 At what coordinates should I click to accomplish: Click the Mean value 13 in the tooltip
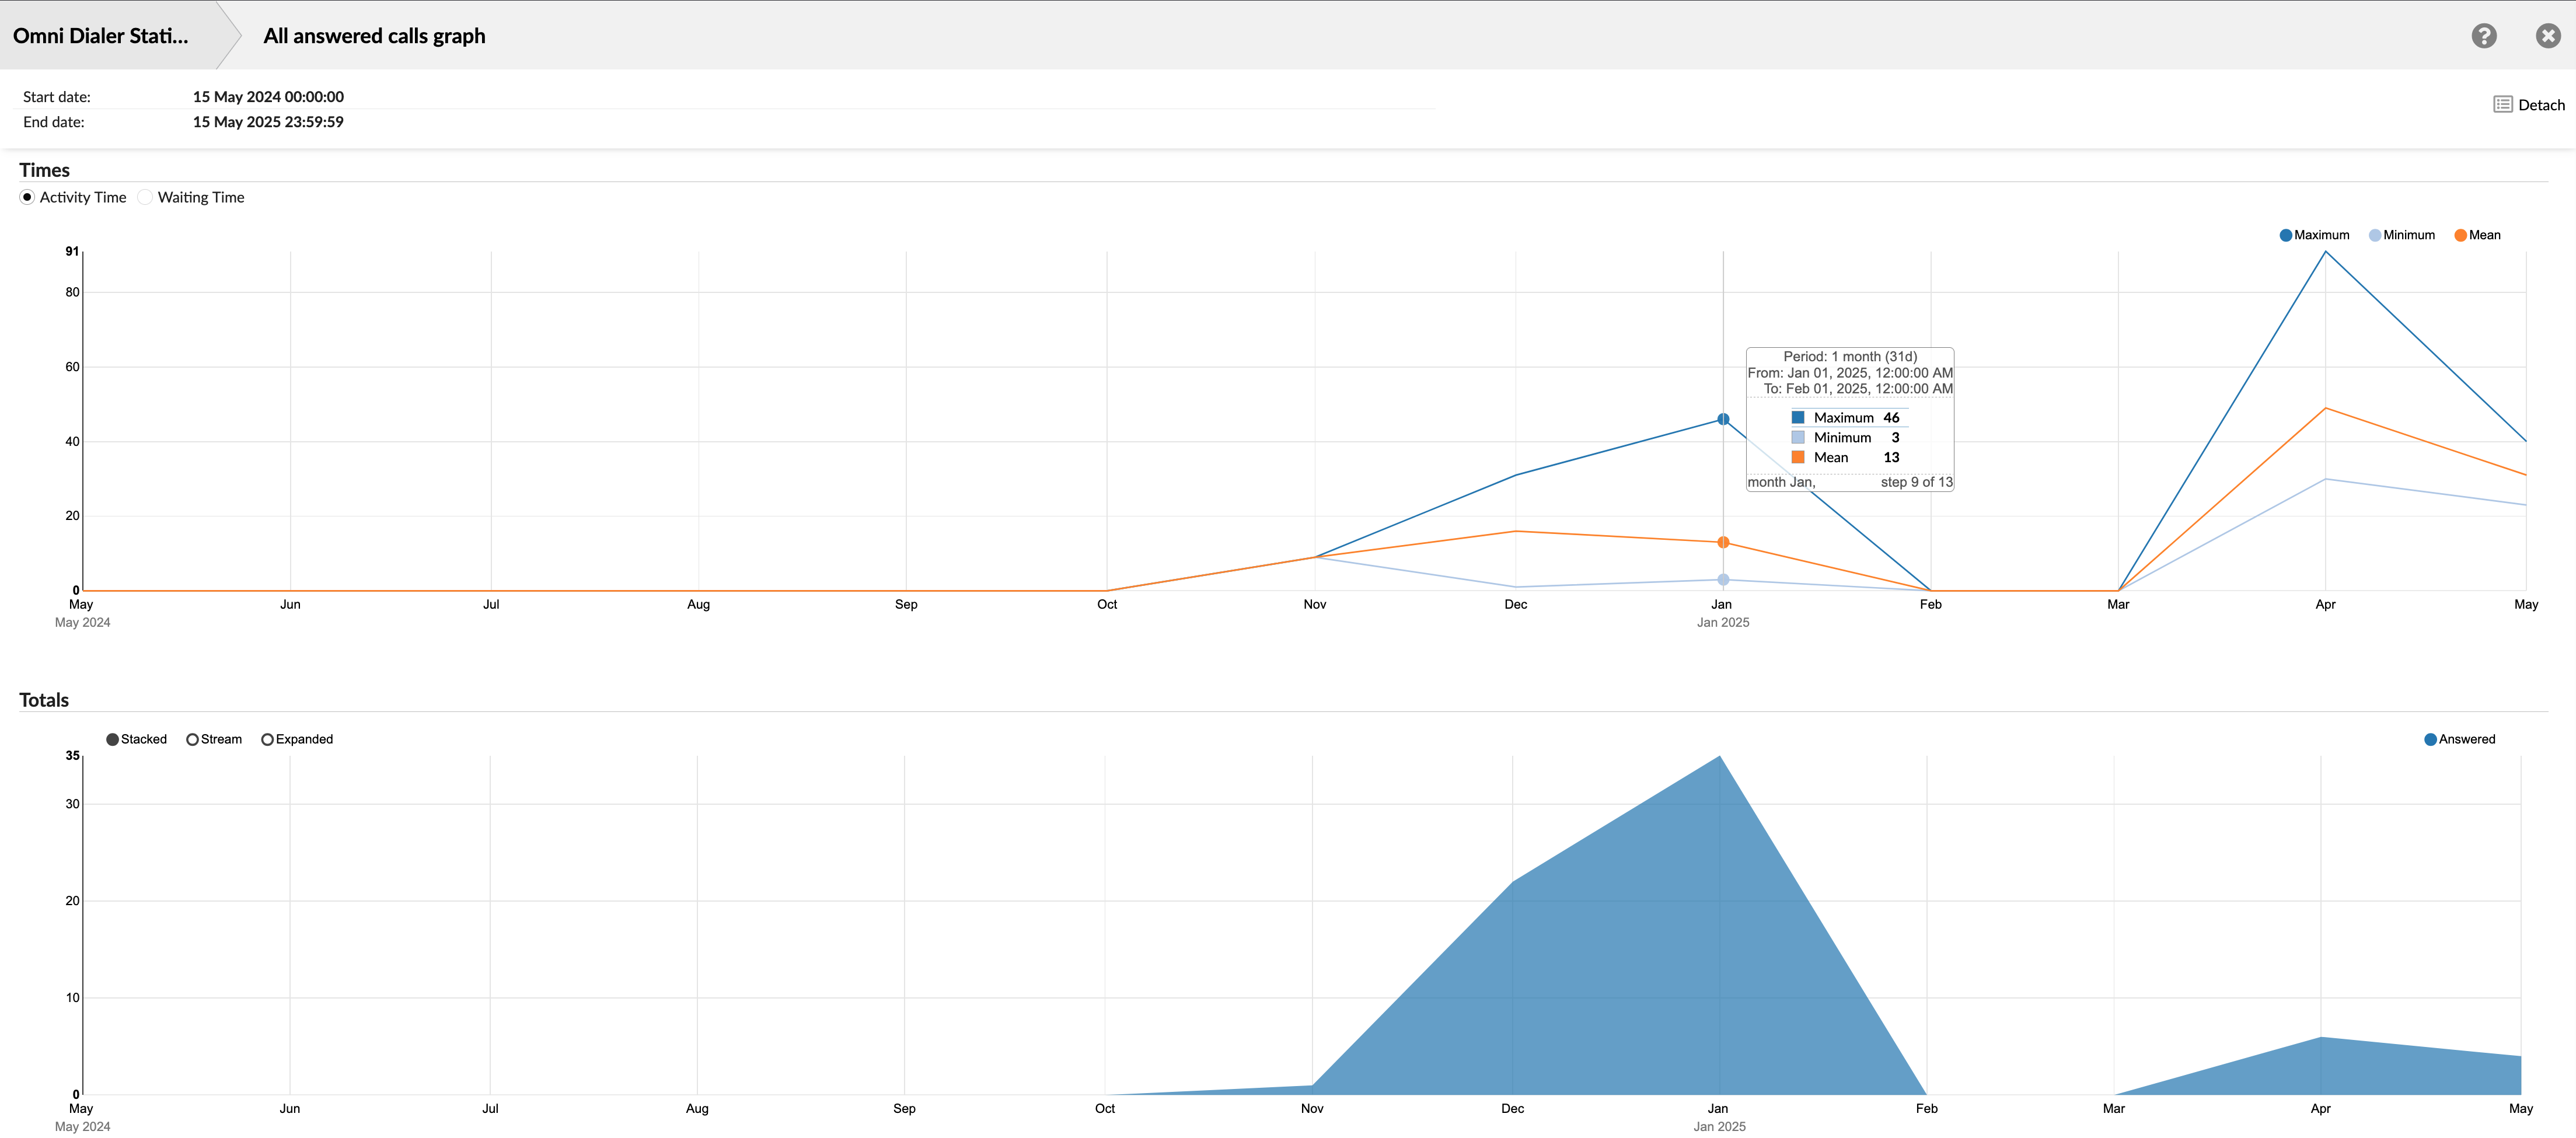click(x=1892, y=457)
